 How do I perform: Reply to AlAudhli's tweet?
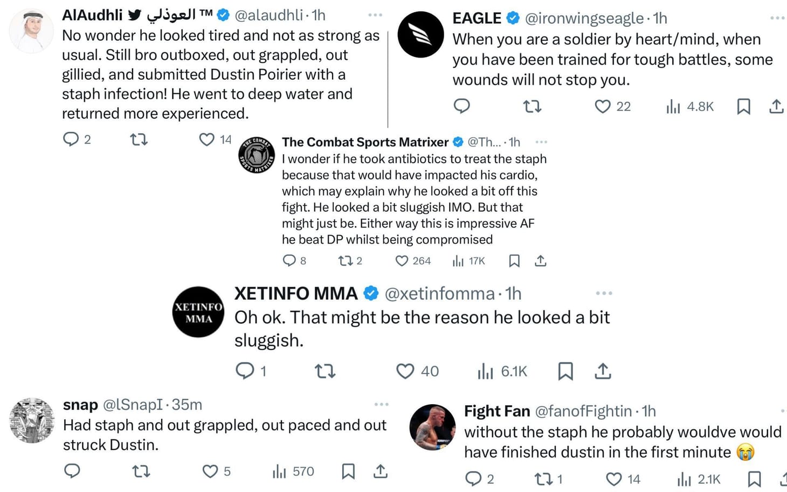click(73, 140)
